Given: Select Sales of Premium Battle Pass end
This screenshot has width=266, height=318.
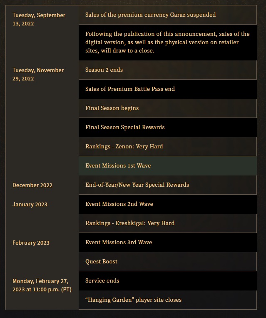Looking at the screenshot, I should click(x=167, y=89).
